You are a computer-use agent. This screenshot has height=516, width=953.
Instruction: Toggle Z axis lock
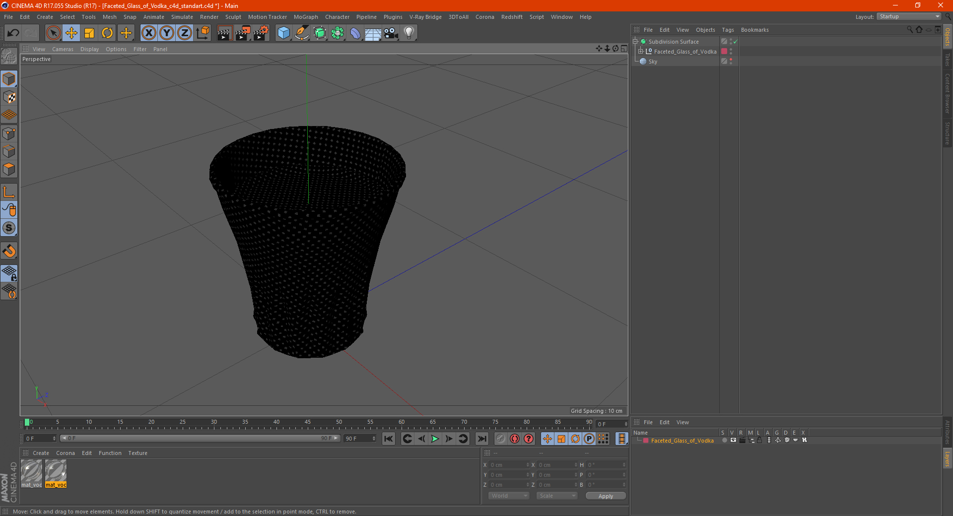pos(185,33)
